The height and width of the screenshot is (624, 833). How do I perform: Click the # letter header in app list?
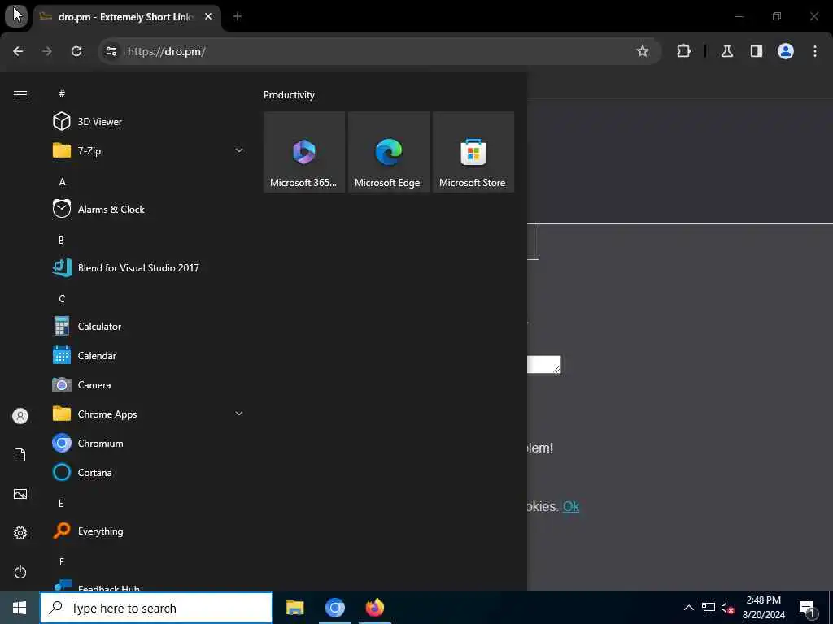click(x=62, y=93)
